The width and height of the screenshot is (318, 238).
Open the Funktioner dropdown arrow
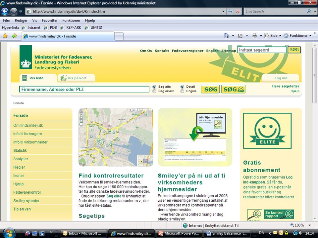click(x=310, y=36)
